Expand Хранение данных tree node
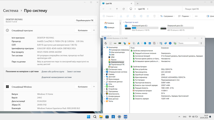 tap(104, 82)
